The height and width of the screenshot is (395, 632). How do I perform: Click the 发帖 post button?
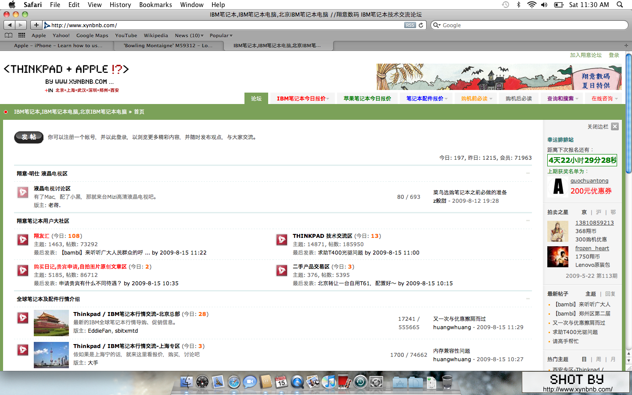[x=29, y=137]
